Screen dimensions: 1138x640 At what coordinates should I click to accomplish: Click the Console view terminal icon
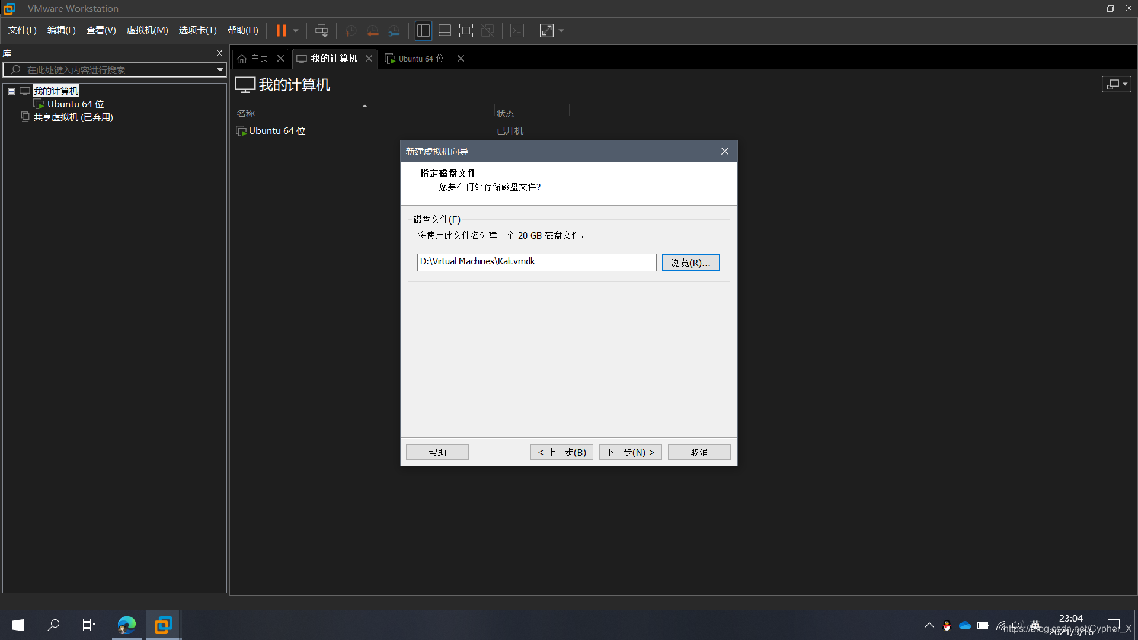517,31
